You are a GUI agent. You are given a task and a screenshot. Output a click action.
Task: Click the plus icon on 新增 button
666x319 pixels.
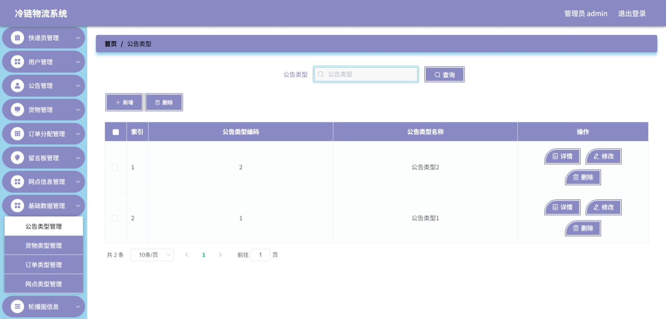(118, 102)
